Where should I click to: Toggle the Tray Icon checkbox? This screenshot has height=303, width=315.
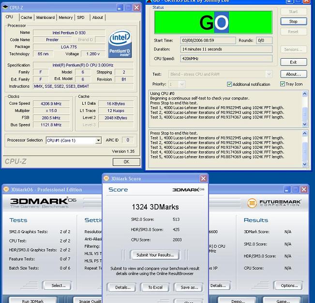click(283, 84)
